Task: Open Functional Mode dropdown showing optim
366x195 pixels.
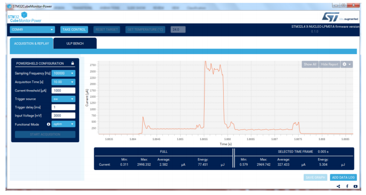Action: (x=63, y=124)
